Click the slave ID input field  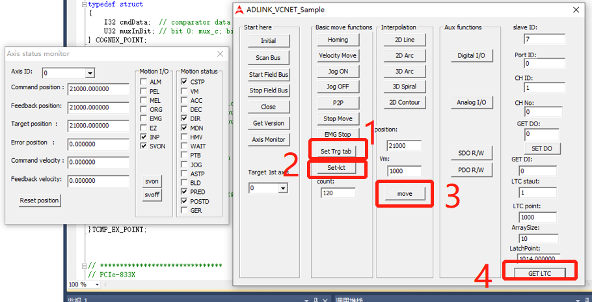[x=545, y=39]
